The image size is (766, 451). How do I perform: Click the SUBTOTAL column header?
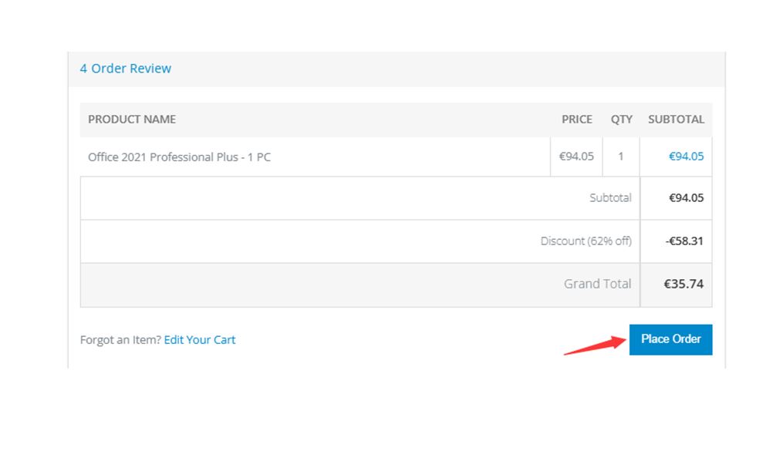click(x=676, y=119)
